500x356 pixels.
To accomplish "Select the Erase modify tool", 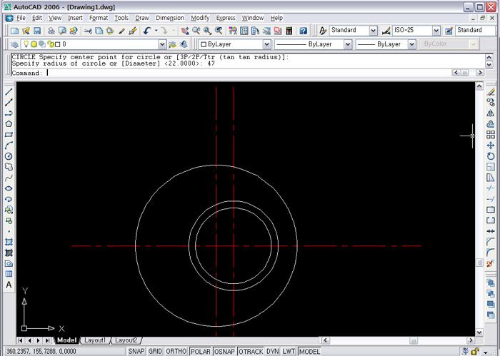I will pyautogui.click(x=491, y=92).
